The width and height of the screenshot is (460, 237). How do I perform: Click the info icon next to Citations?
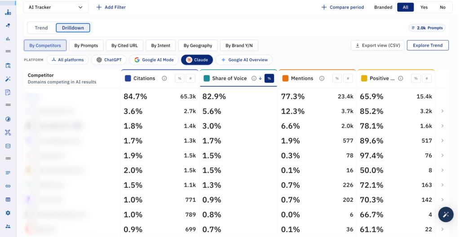pos(164,78)
